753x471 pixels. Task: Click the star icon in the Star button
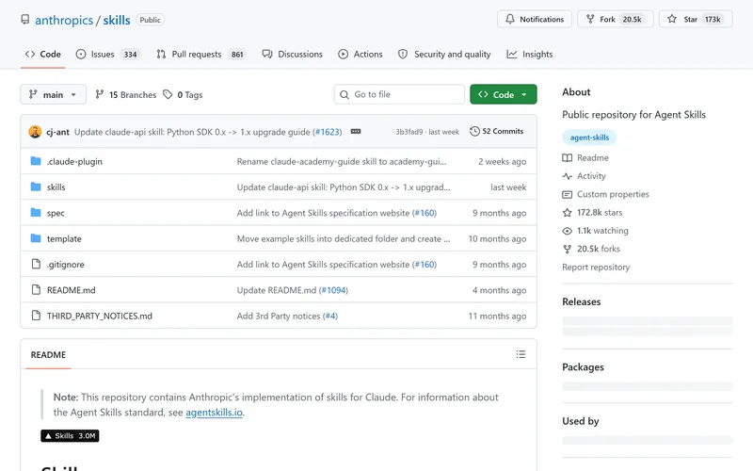[672, 19]
